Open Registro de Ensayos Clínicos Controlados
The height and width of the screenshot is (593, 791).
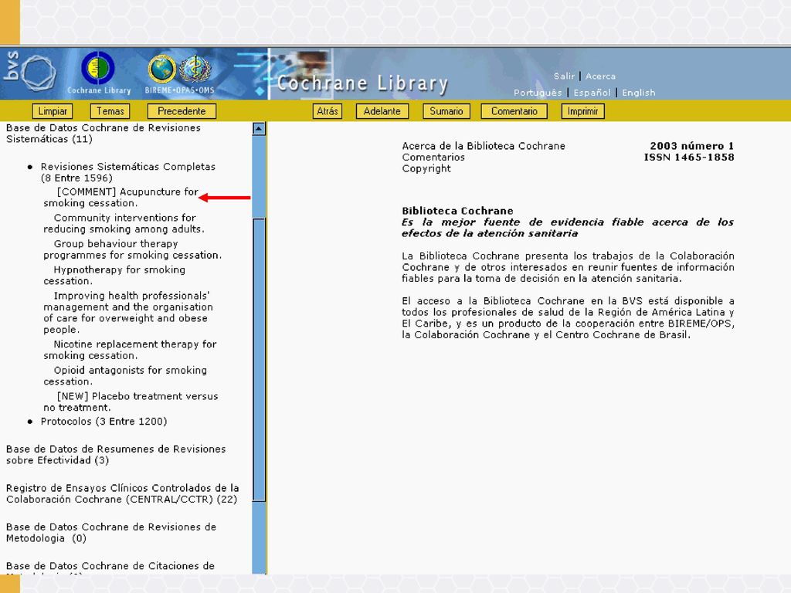(x=123, y=493)
